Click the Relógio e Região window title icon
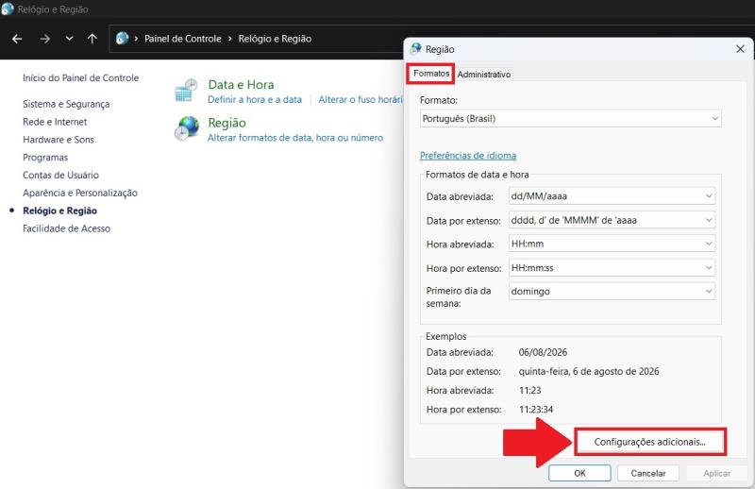Screen dimensions: 755x489 [x=8, y=8]
